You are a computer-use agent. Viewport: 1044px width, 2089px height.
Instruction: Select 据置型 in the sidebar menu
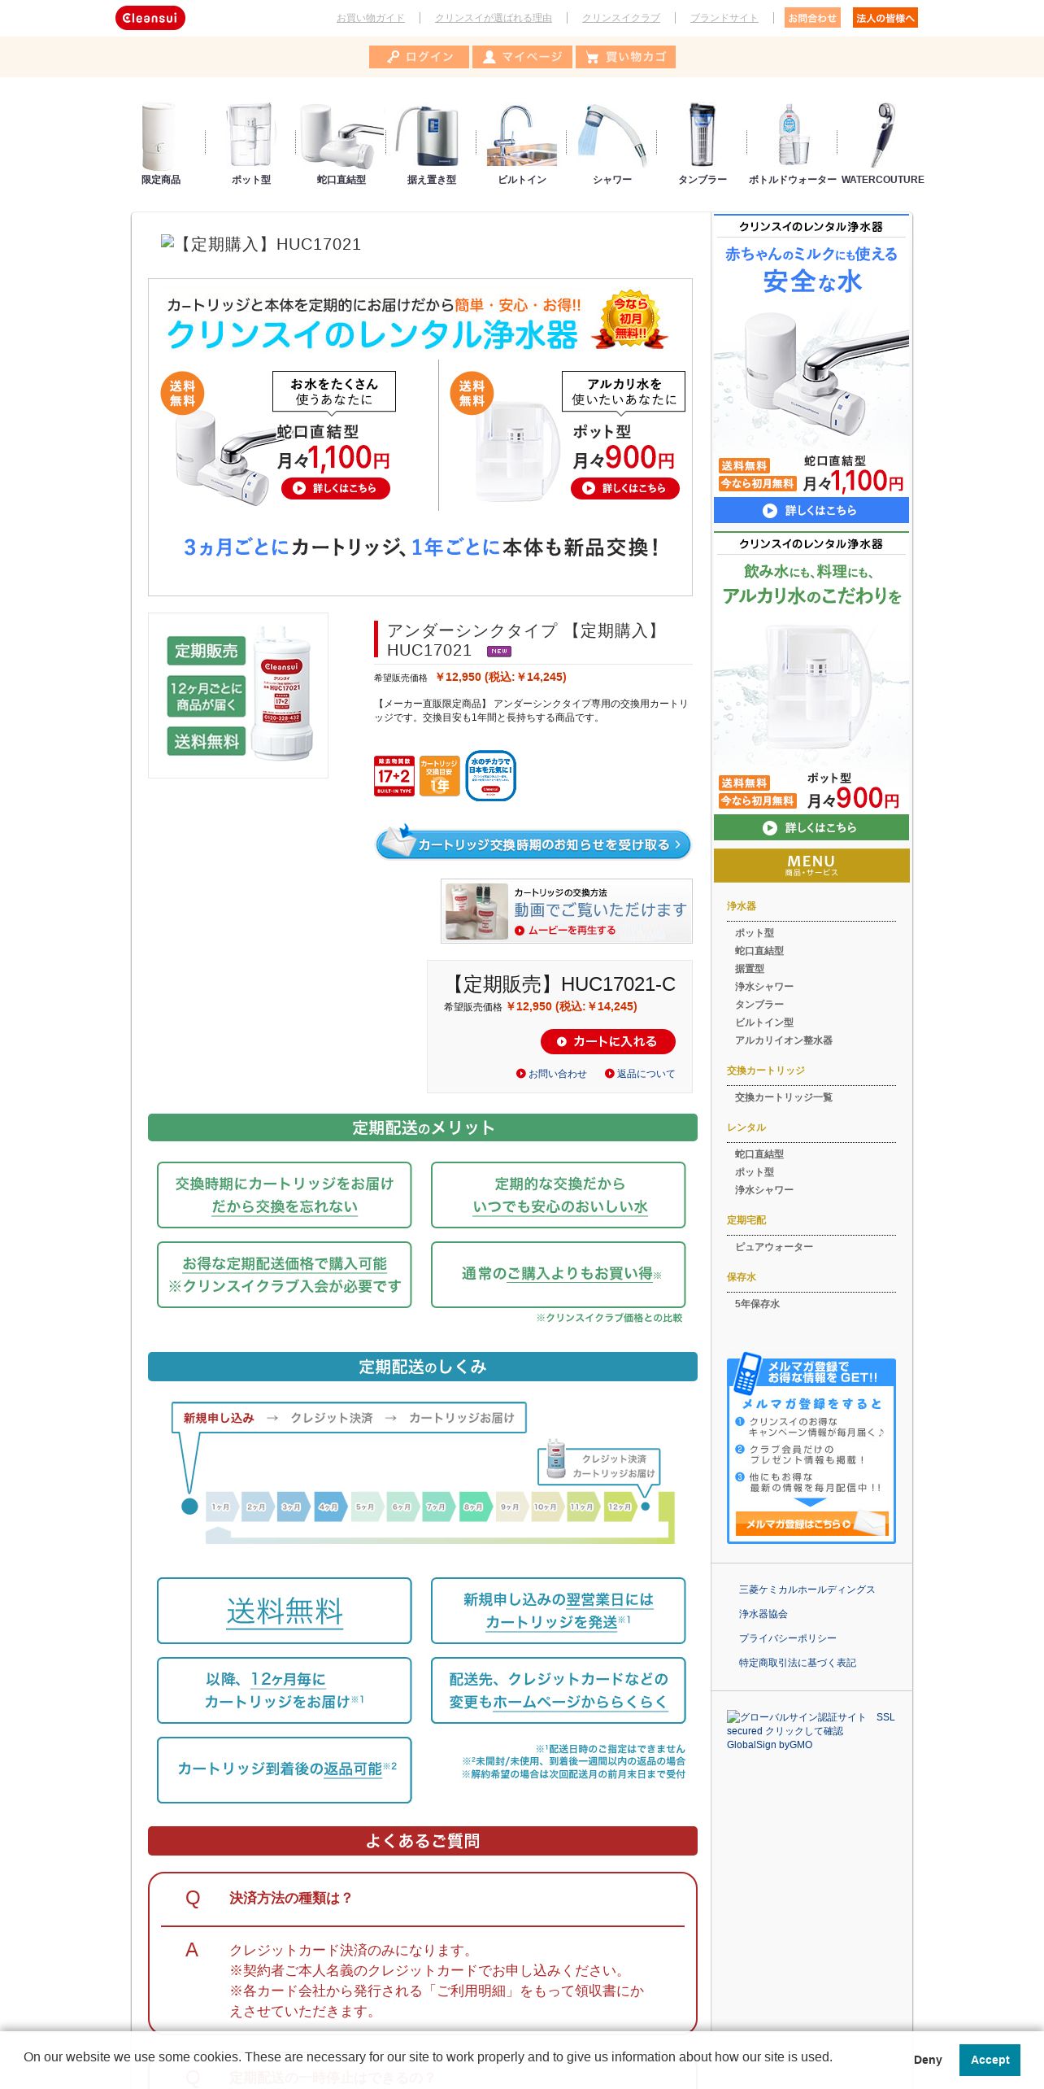pos(750,969)
